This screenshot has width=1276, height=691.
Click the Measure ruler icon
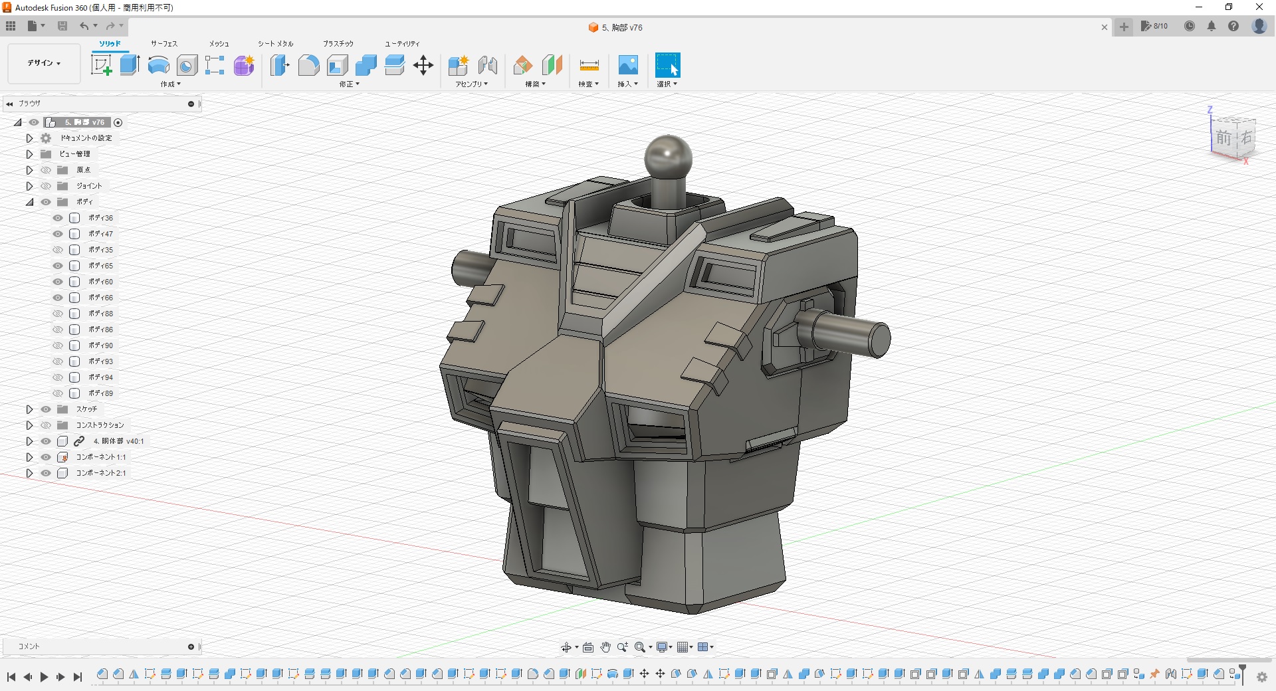coord(589,65)
